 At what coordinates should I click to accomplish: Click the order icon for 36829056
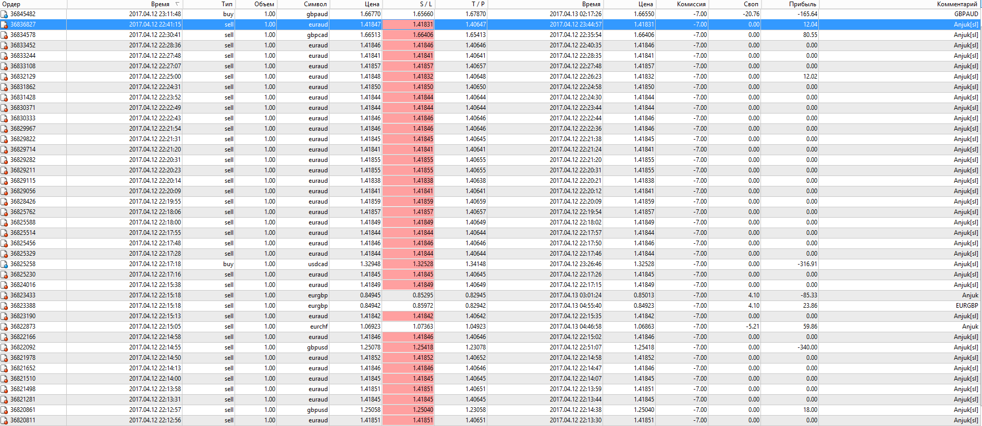click(x=4, y=191)
